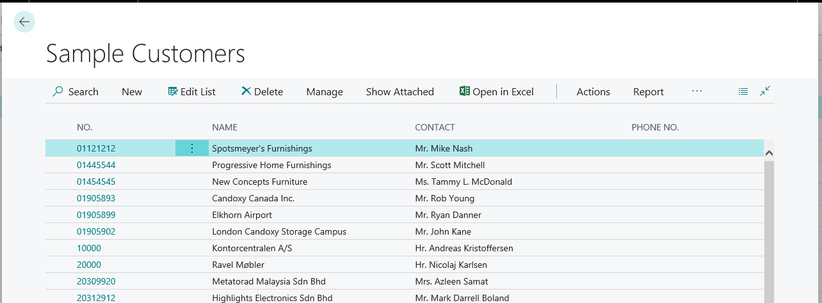Select Elkhorn Airport name cell

pyautogui.click(x=242, y=215)
